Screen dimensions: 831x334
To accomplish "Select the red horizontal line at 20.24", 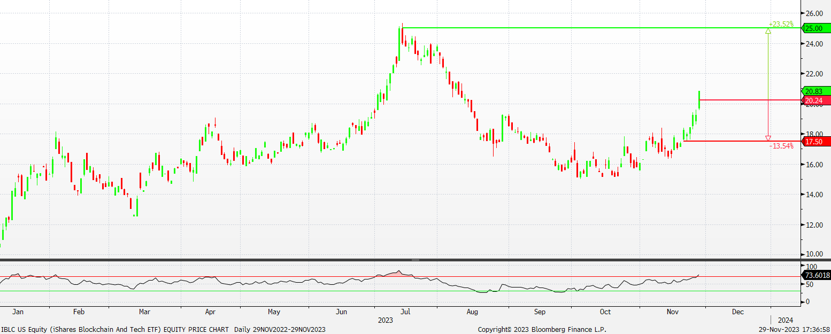I will click(x=749, y=100).
